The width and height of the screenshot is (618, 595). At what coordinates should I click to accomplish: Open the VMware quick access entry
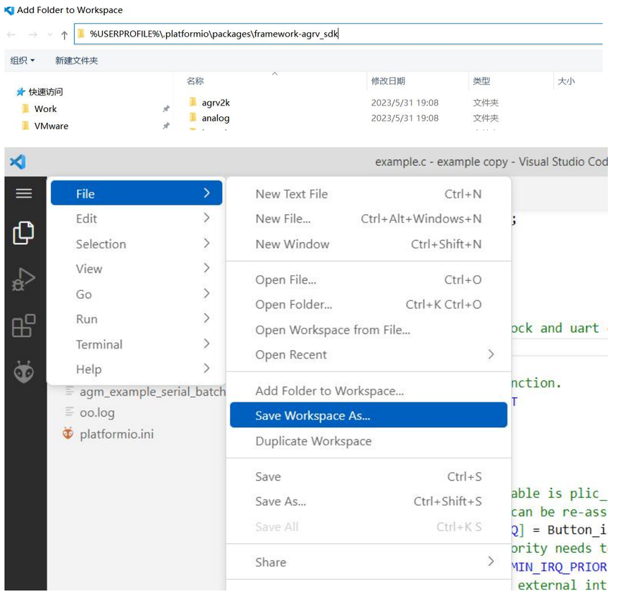coord(51,126)
